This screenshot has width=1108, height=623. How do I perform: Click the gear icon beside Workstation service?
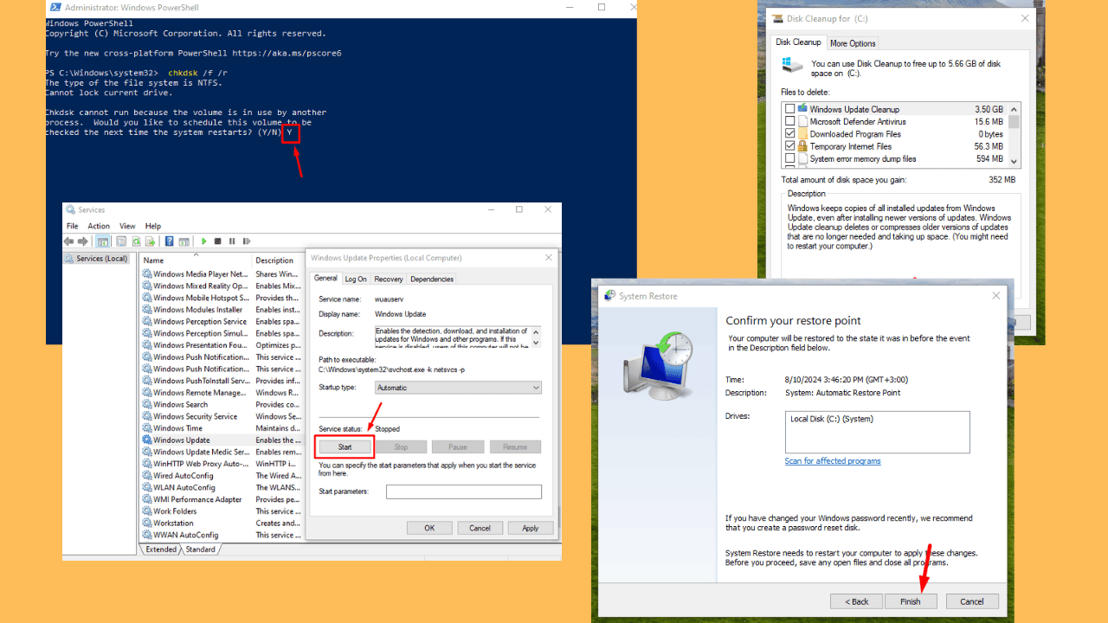[147, 523]
